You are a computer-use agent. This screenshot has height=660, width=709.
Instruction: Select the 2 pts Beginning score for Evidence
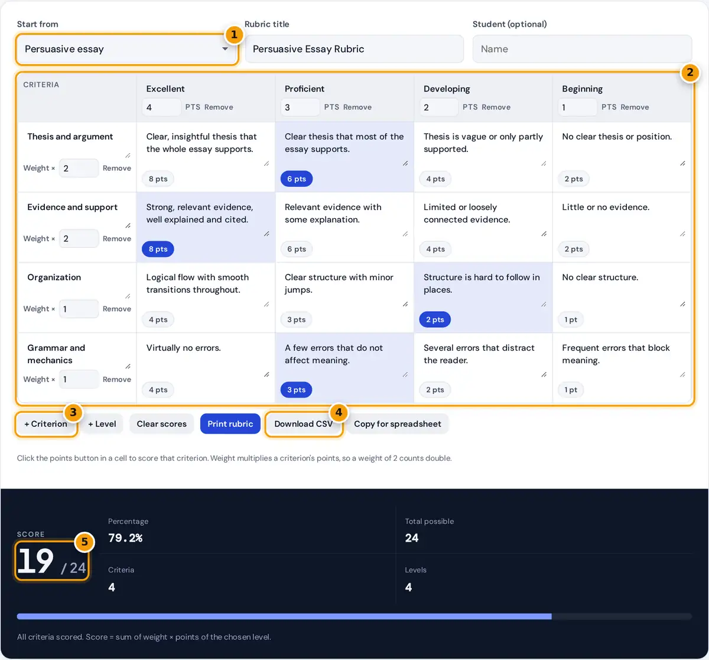tap(574, 249)
